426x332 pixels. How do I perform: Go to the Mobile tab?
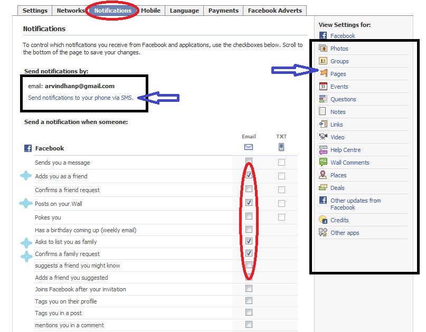(151, 11)
